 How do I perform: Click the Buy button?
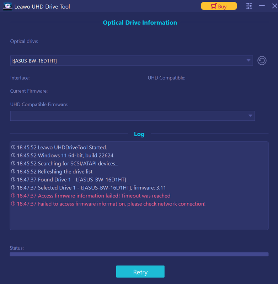(x=219, y=6)
